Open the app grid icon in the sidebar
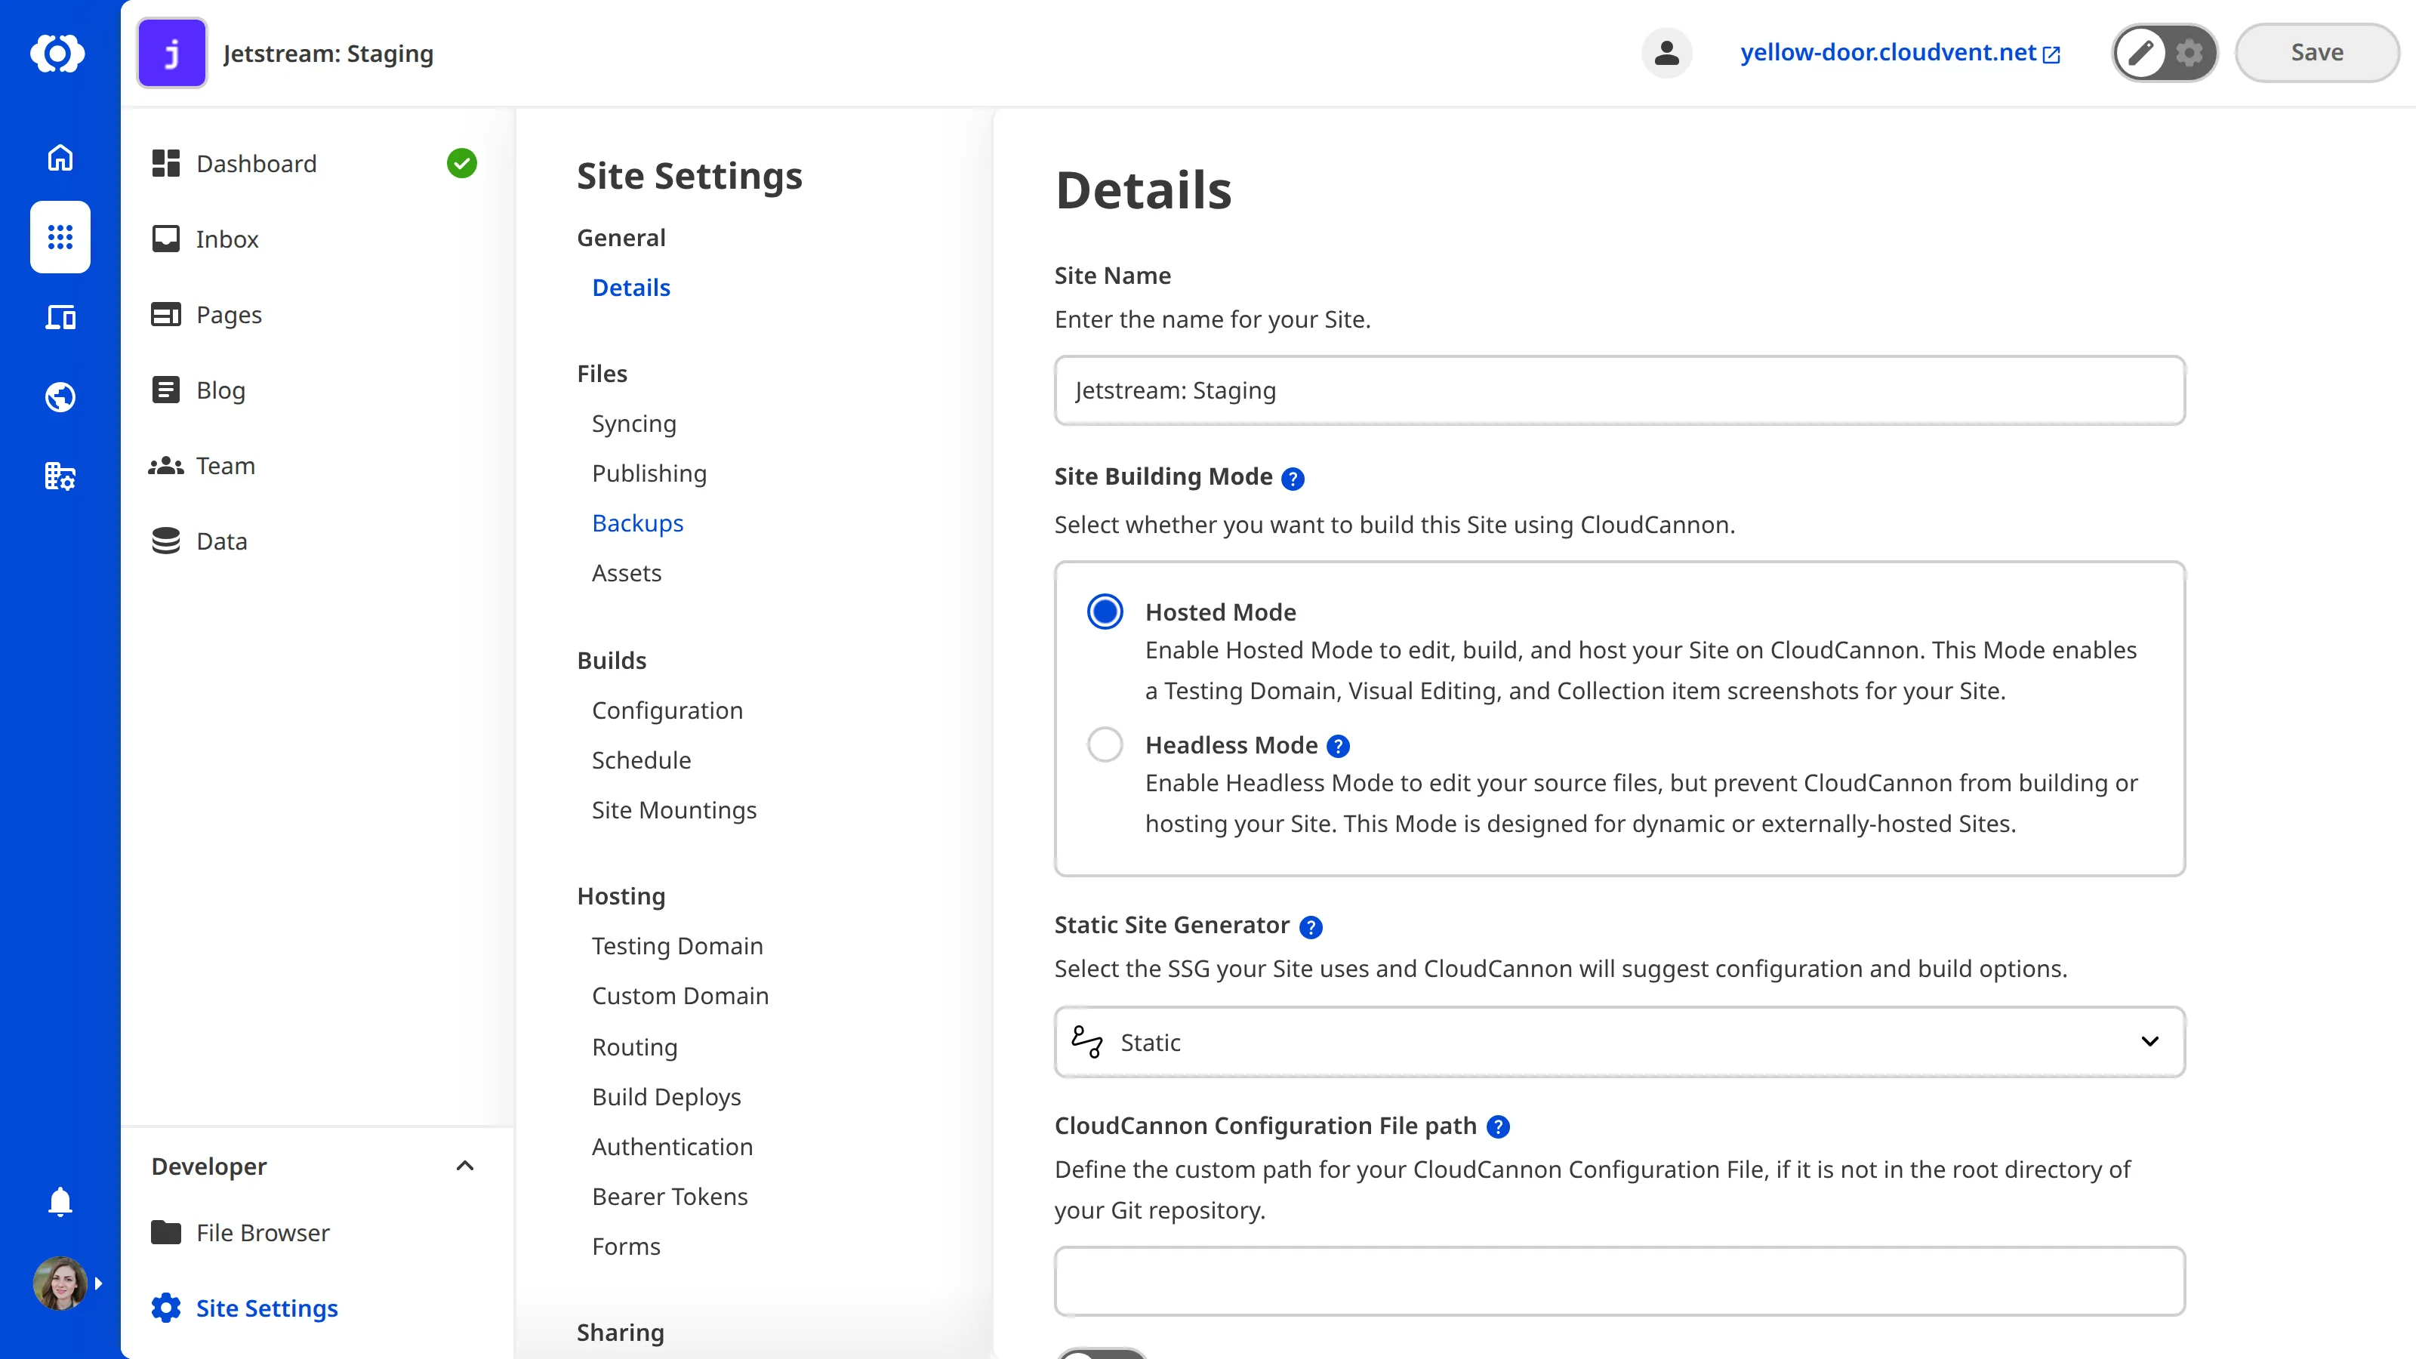This screenshot has width=2416, height=1359. tap(59, 237)
